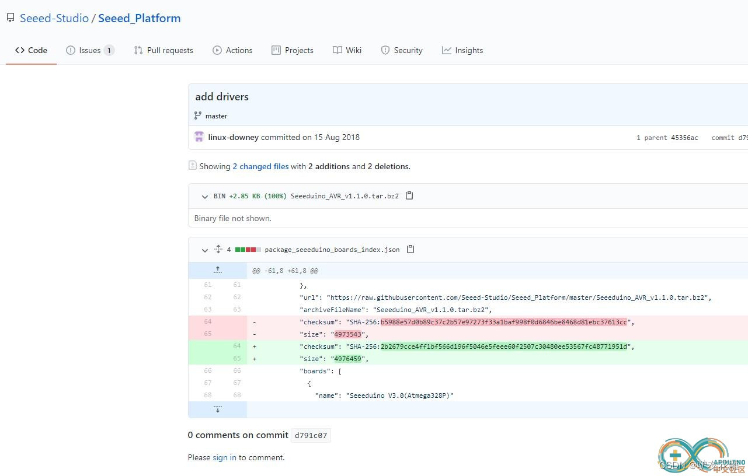Click the 'Binary file not shown.' text
The width and height of the screenshot is (748, 476).
233,218
